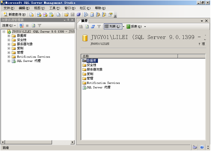The width and height of the screenshot is (211, 151).
Task: Toggle the 列表 (List) view button
Action: 113,27
